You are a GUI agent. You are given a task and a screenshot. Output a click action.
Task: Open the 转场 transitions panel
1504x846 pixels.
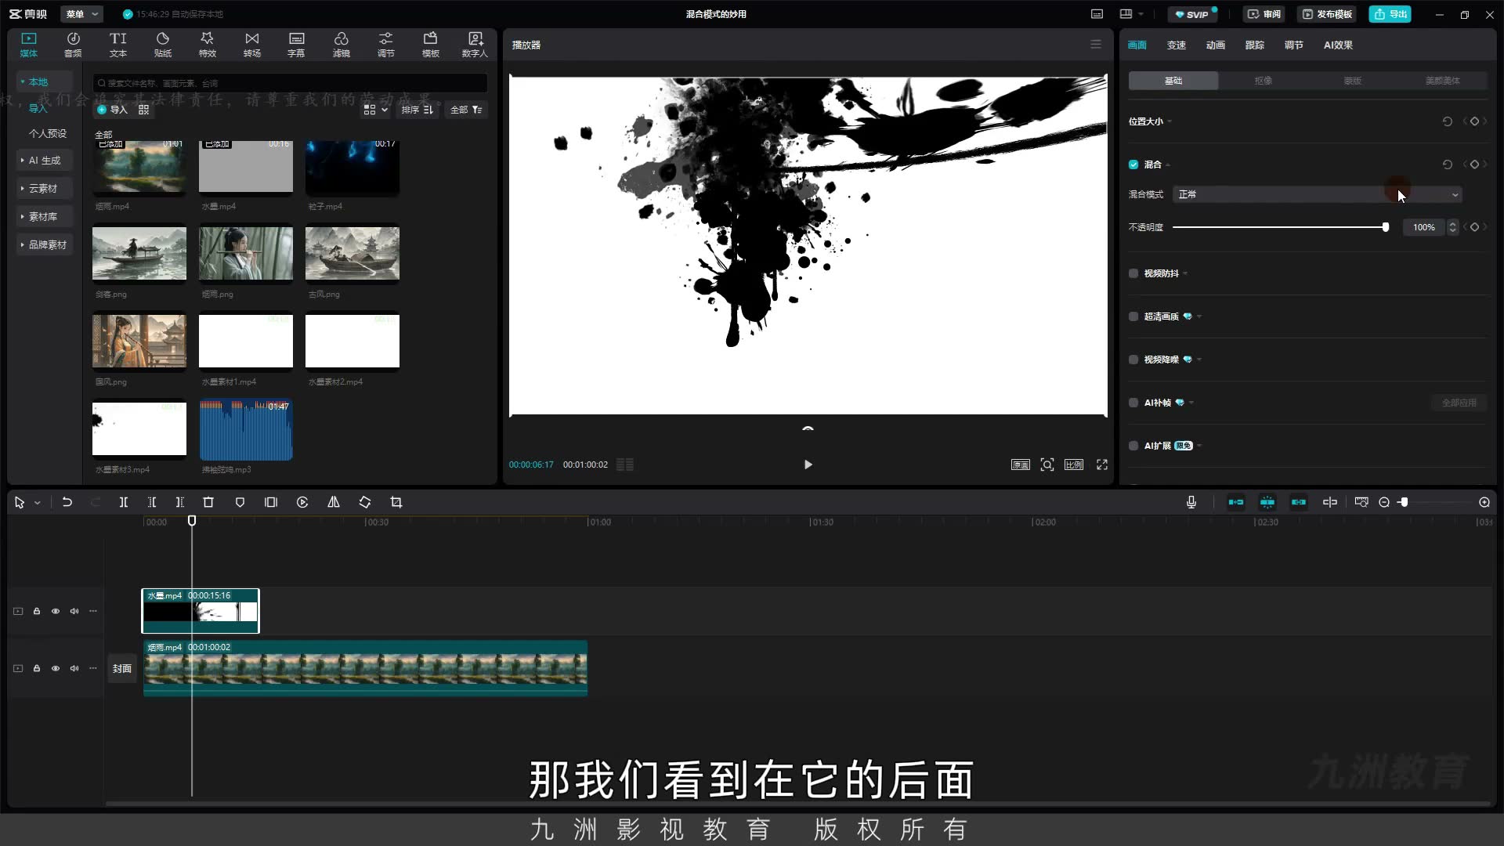coord(252,45)
